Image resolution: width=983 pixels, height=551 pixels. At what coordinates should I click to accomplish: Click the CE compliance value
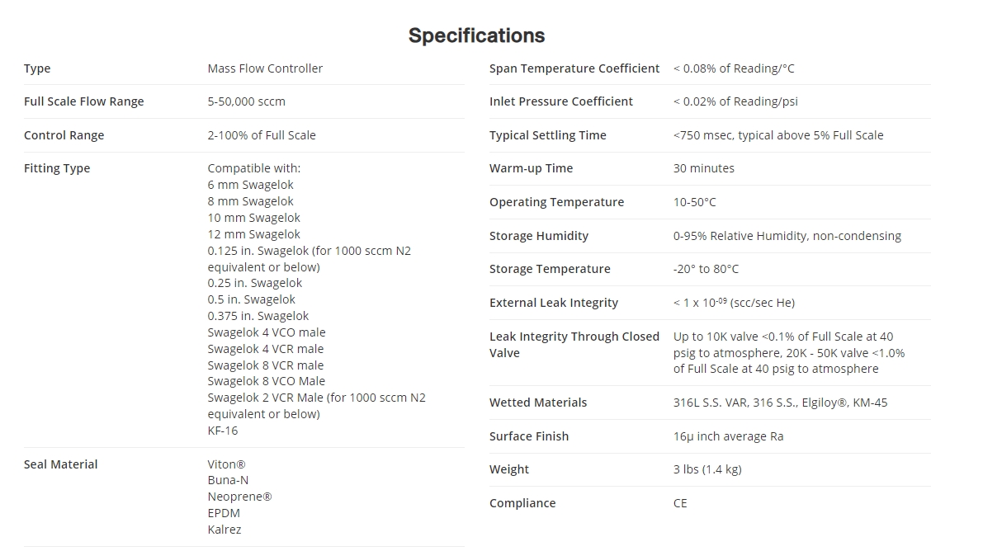click(680, 503)
